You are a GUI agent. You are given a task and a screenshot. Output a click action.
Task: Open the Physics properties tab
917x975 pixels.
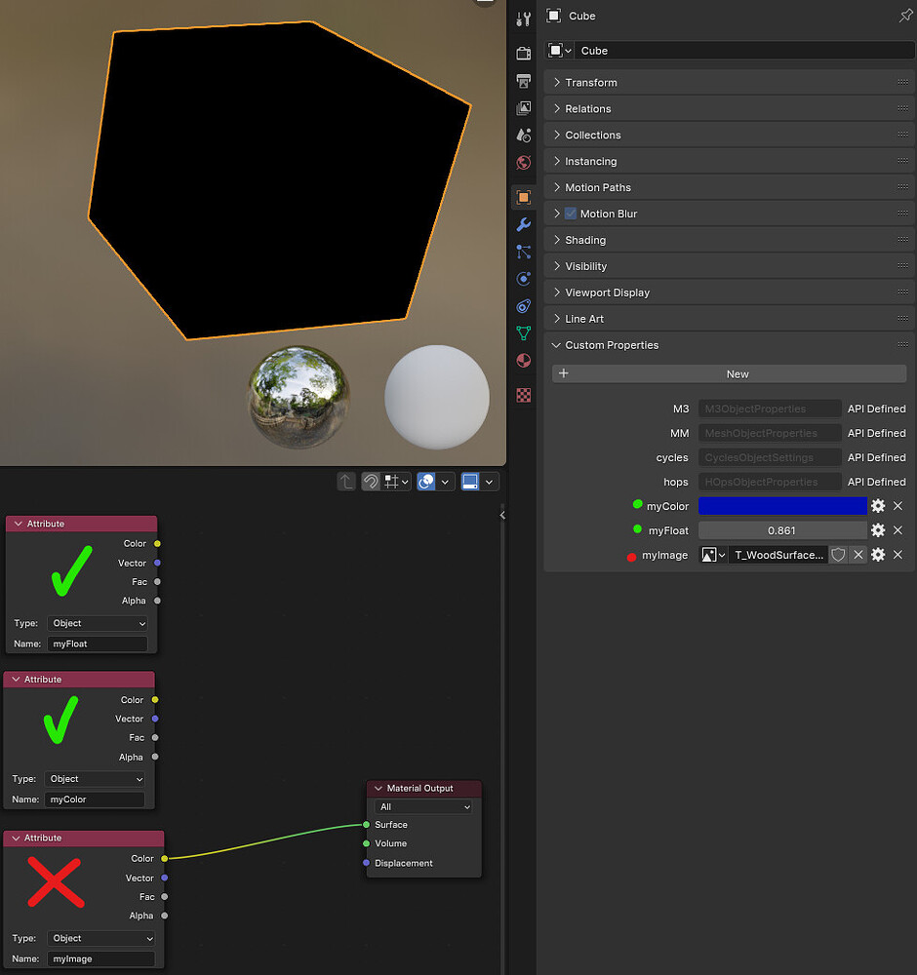click(x=524, y=279)
